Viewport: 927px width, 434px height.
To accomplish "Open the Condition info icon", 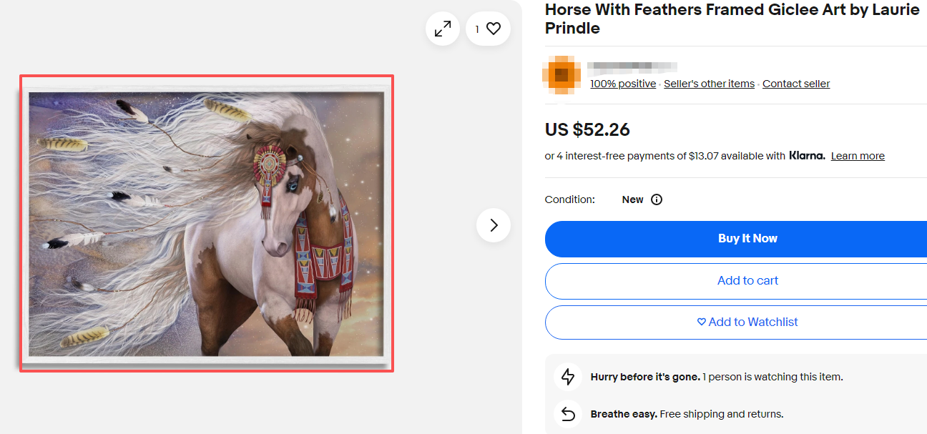I will (657, 199).
